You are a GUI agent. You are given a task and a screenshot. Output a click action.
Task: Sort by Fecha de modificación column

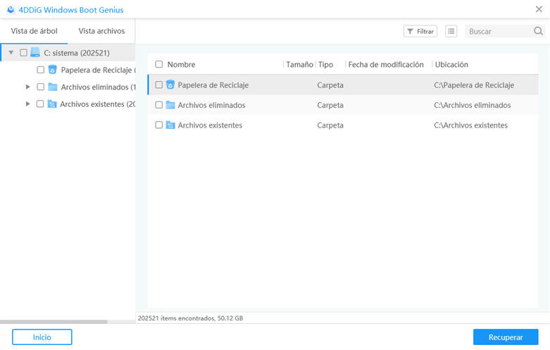386,64
